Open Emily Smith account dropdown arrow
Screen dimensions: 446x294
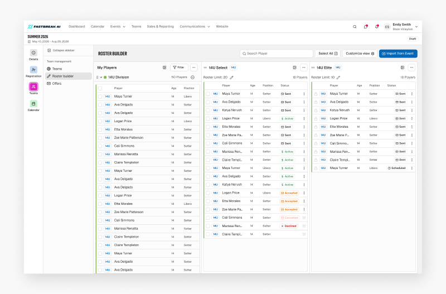point(416,27)
